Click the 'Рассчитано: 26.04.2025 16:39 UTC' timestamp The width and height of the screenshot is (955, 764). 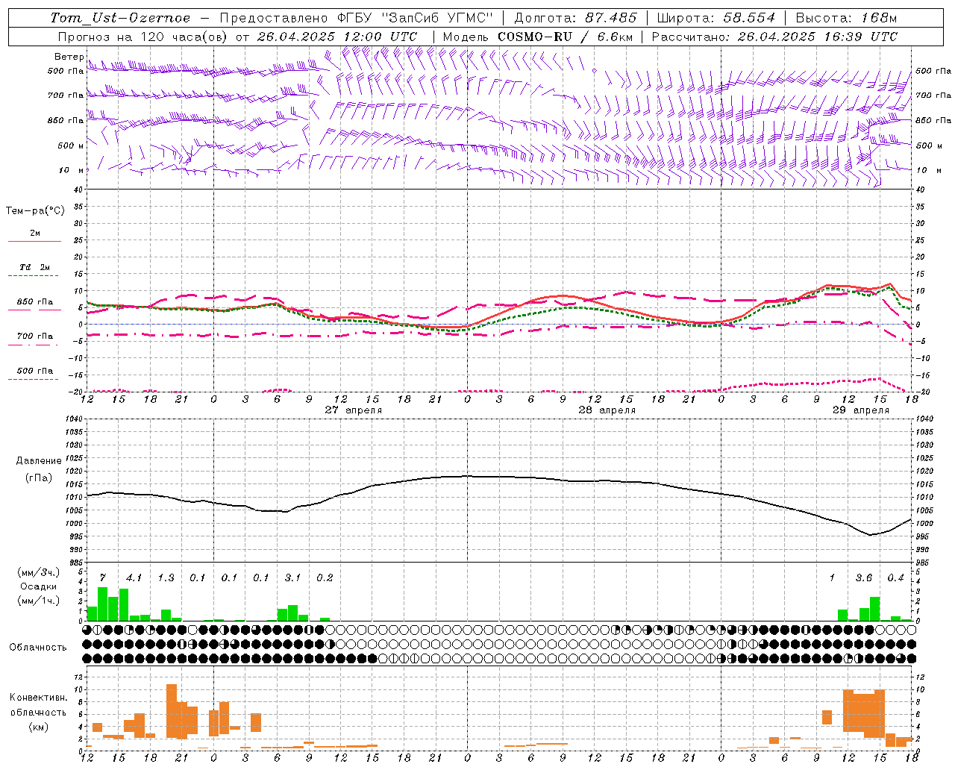point(774,37)
